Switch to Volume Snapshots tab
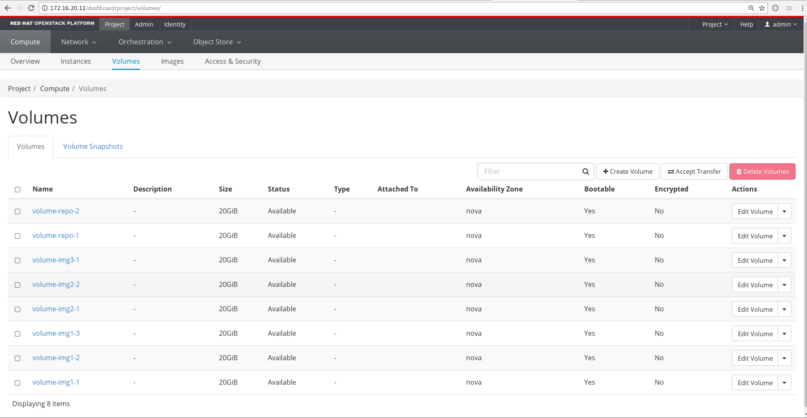 (x=93, y=146)
